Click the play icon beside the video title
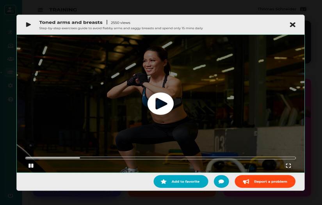This screenshot has width=322, height=205. 28,25
